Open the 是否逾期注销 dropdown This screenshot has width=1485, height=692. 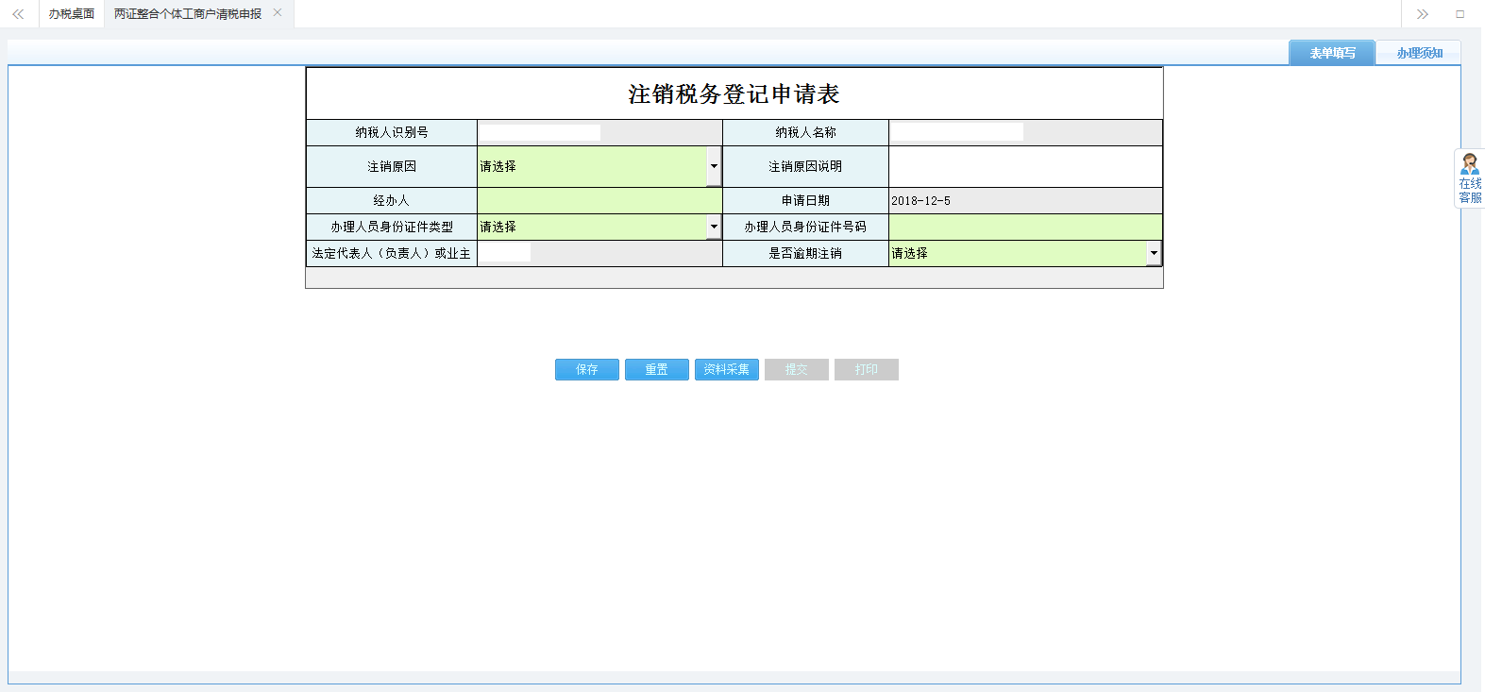1153,253
